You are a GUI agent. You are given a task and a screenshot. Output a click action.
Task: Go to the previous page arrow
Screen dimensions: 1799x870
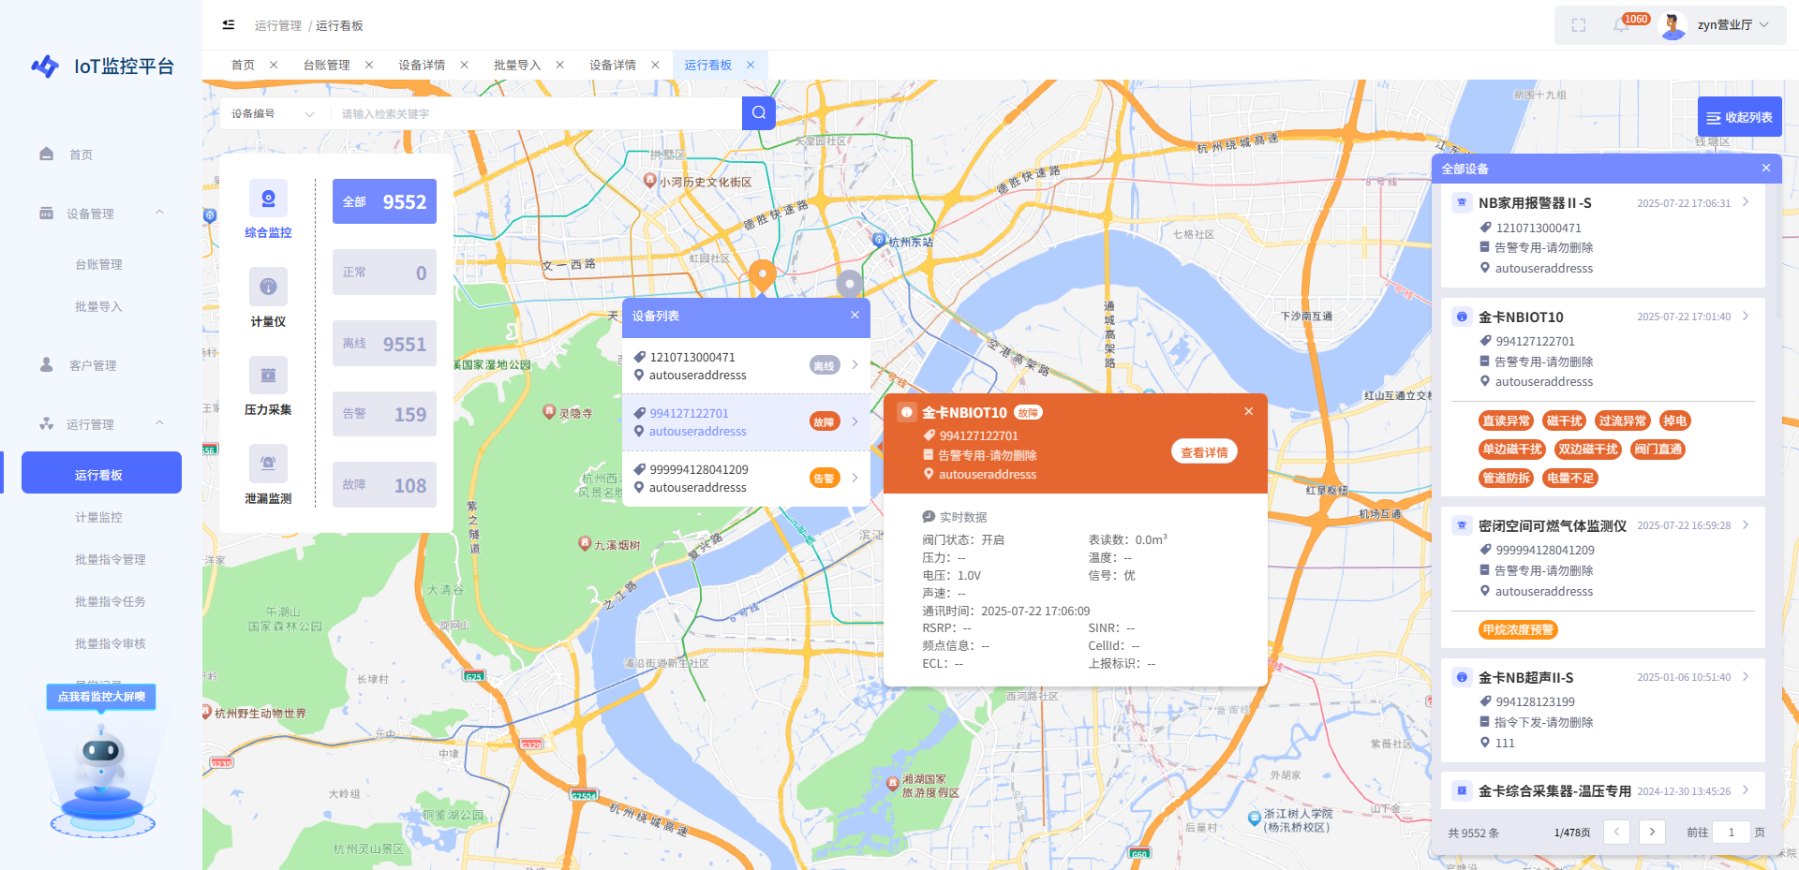coord(1617,832)
